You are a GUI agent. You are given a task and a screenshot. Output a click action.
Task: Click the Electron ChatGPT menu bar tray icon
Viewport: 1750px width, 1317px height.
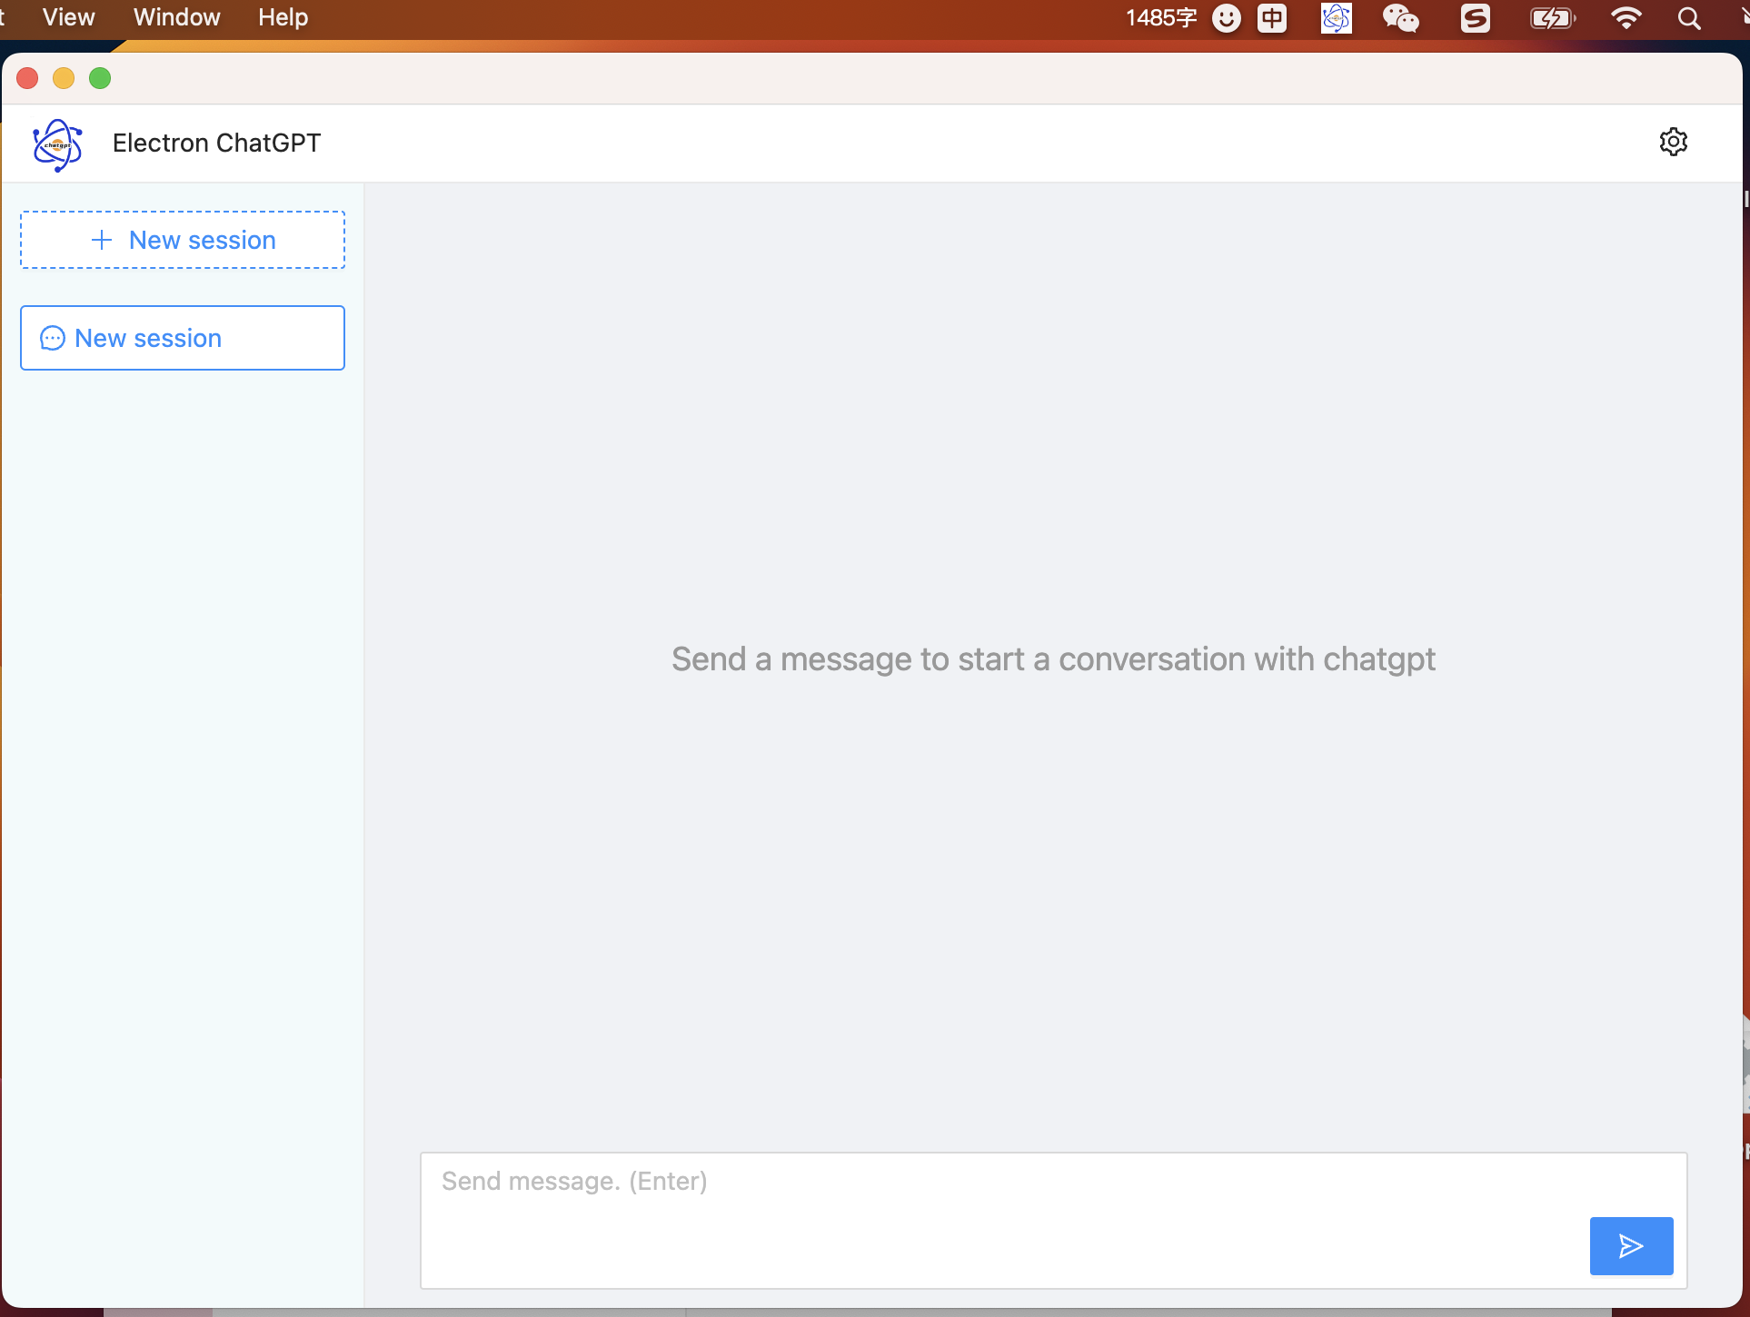click(1336, 18)
